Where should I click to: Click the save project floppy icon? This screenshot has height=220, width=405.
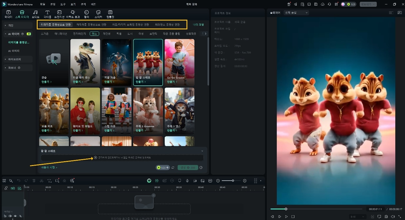pos(316,4)
